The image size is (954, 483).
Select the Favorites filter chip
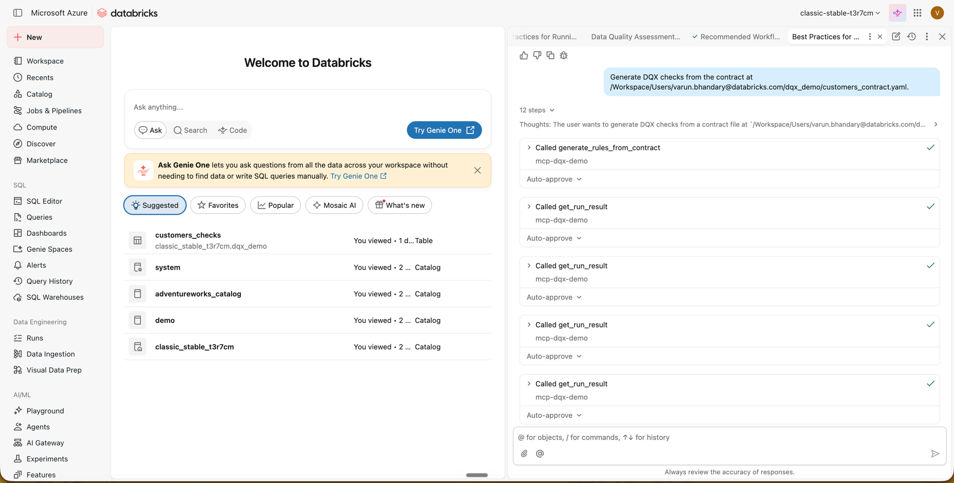(218, 205)
